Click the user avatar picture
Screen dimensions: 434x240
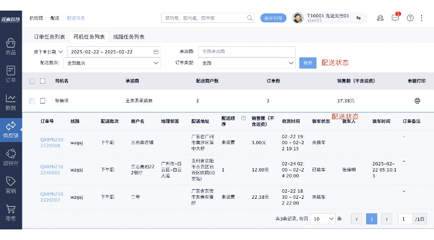[298, 18]
